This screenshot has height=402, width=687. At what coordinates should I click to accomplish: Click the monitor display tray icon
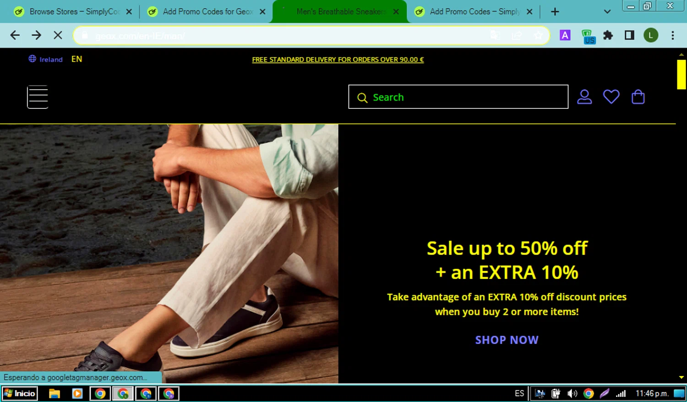(x=540, y=393)
